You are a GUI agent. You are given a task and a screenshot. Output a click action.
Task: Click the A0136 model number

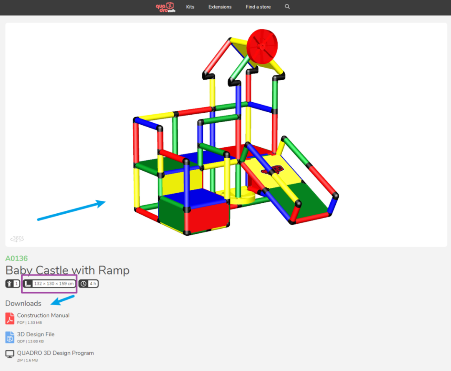(x=17, y=258)
